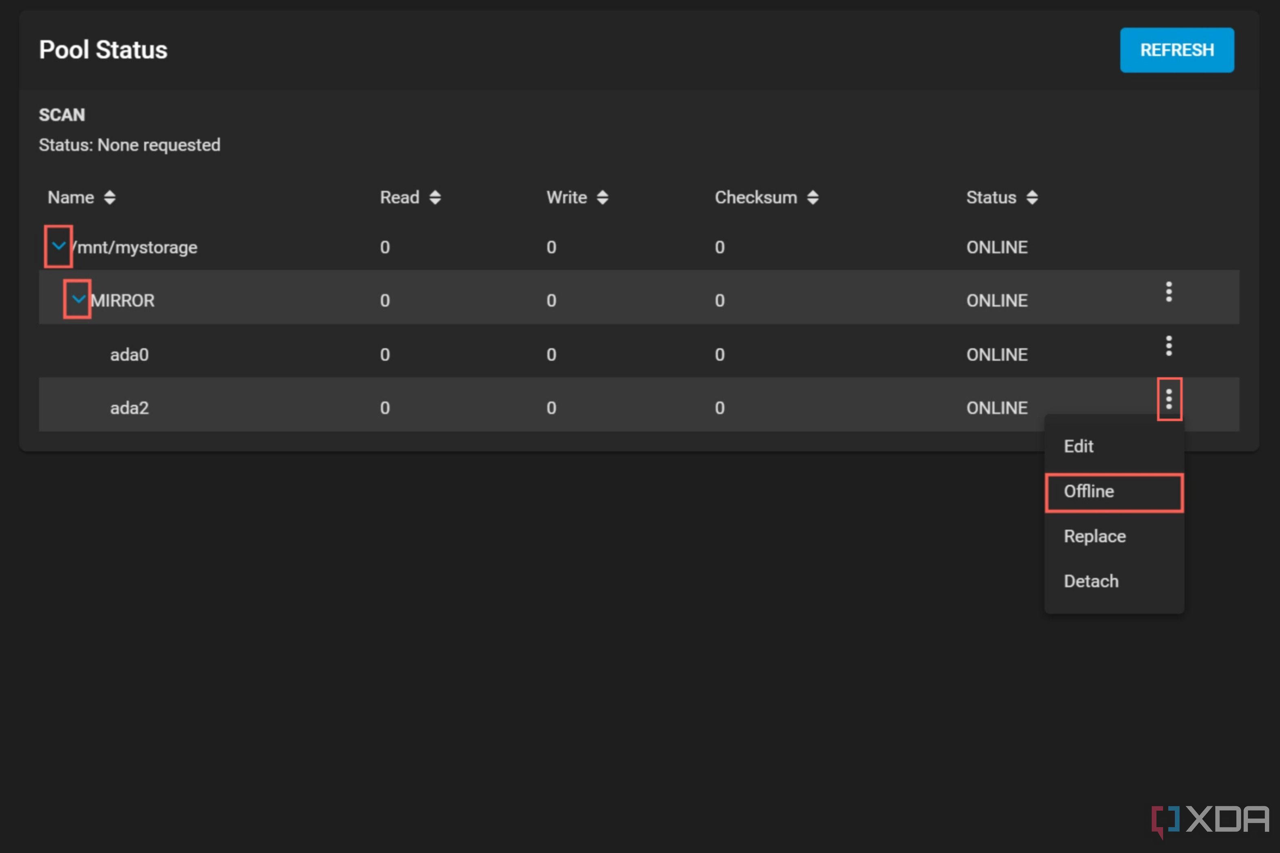Select the ada0 disk name
This screenshot has height=853, width=1280.
pos(129,355)
